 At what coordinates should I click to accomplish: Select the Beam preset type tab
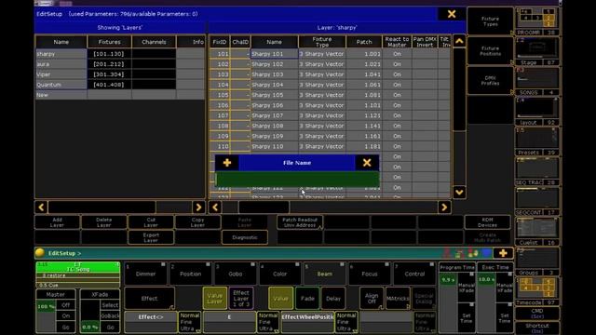point(325,274)
